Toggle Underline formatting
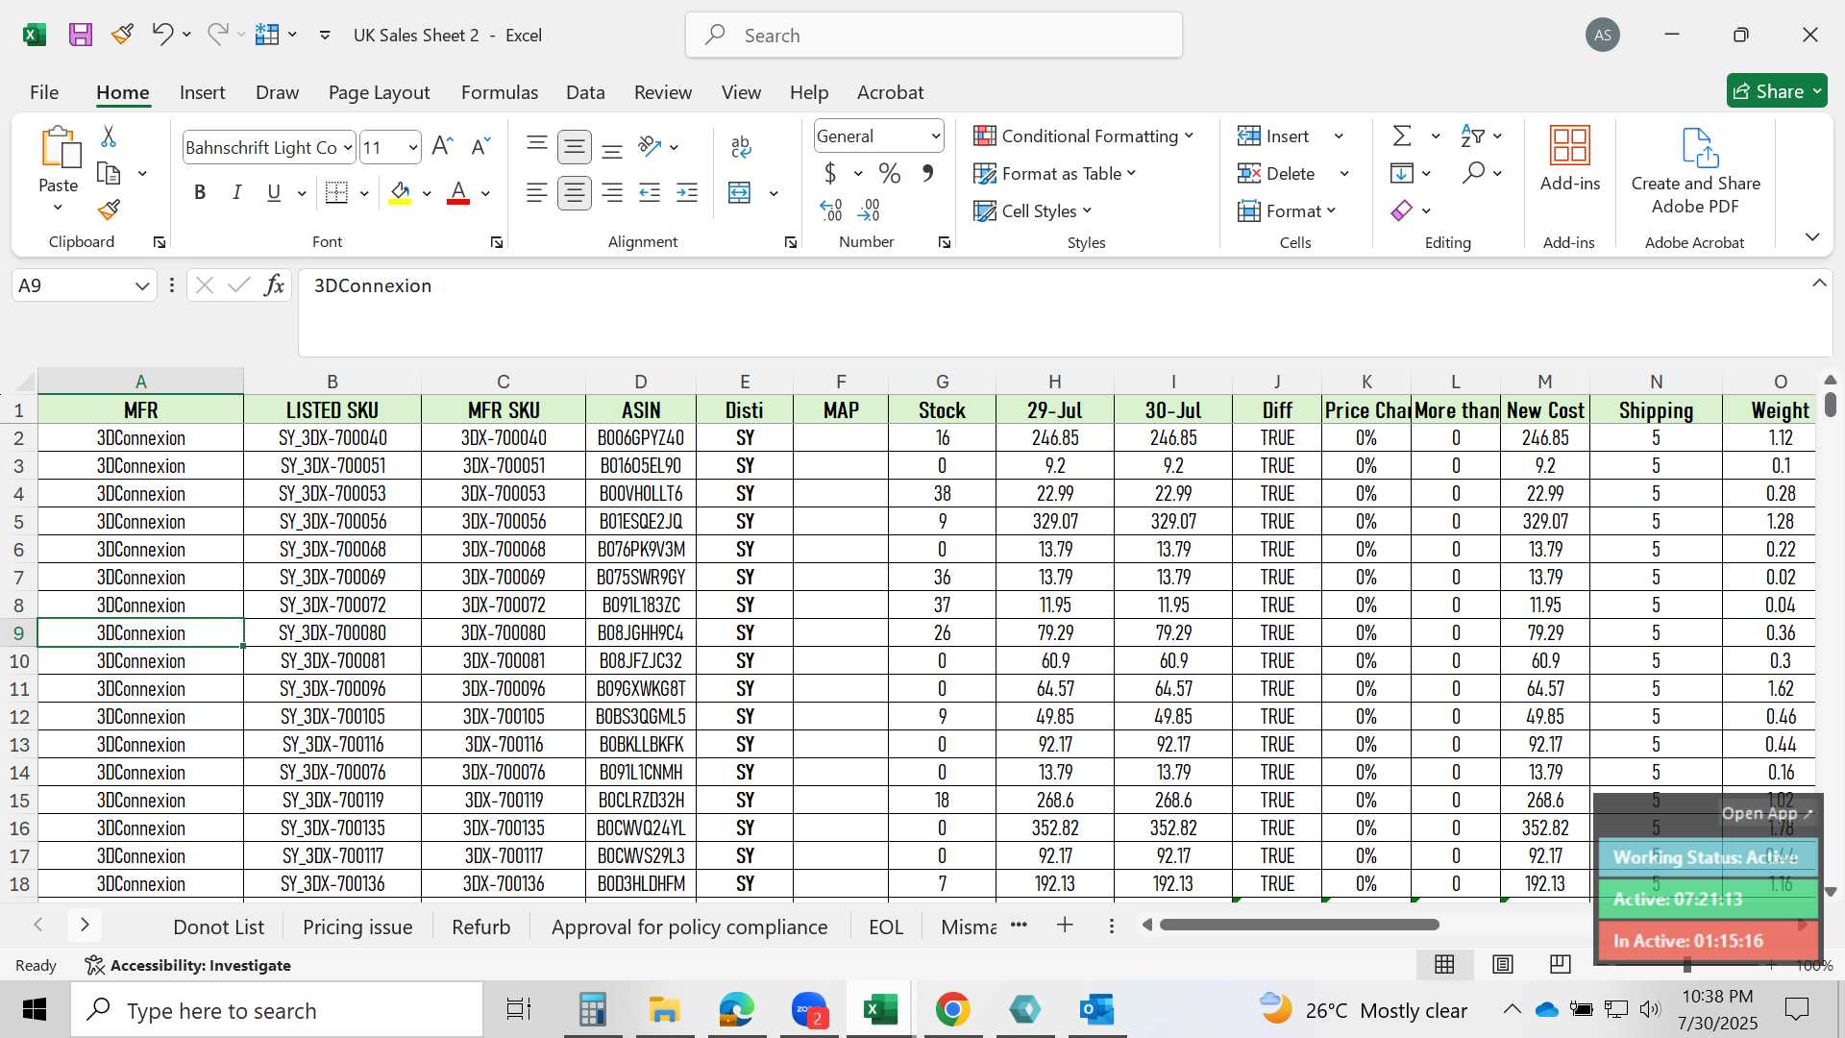 274,192
